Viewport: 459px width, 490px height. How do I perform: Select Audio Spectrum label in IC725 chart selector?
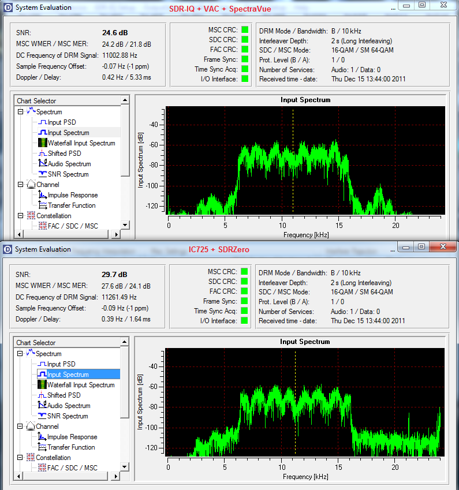pyautogui.click(x=69, y=406)
